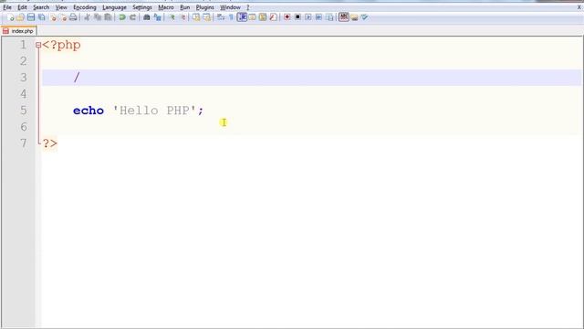Image resolution: width=584 pixels, height=329 pixels.
Task: Click the '/' character on line 3
Action: tap(77, 78)
